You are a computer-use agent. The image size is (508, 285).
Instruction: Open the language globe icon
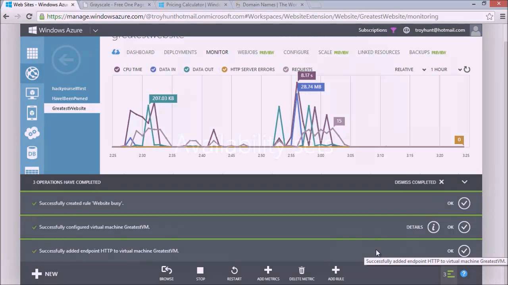click(406, 30)
